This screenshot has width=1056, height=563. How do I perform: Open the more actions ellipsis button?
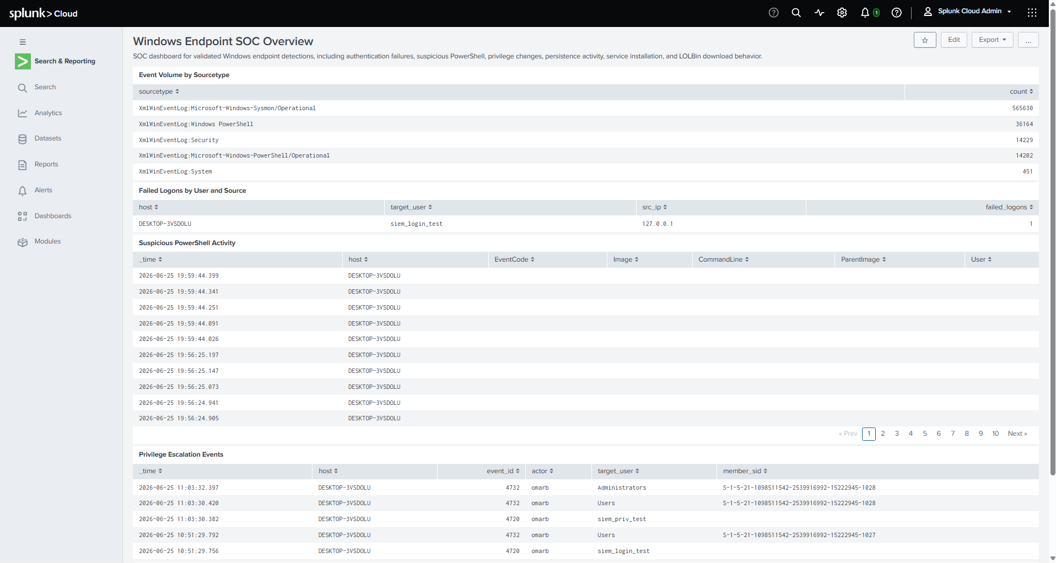coord(1028,40)
